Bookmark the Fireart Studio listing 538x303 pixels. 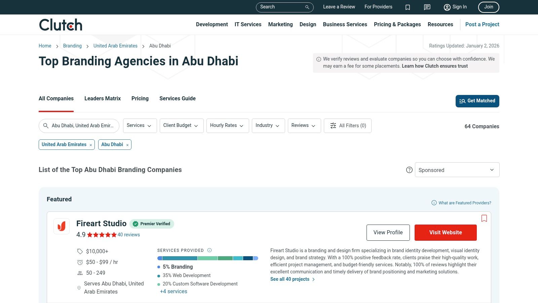coord(484,218)
